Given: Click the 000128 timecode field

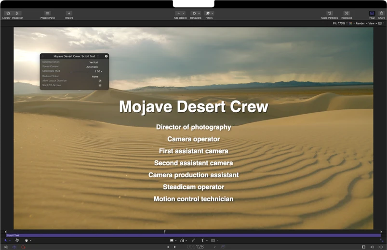Looking at the screenshot, I should pyautogui.click(x=195, y=247).
